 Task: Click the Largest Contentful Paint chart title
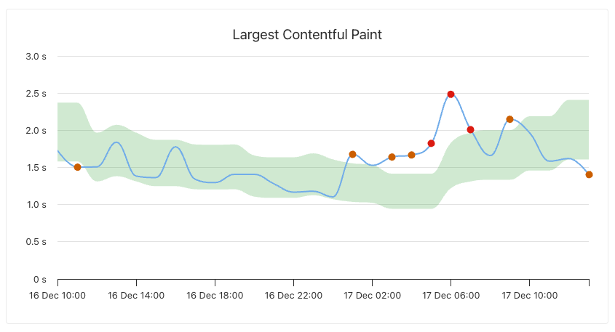tap(307, 34)
